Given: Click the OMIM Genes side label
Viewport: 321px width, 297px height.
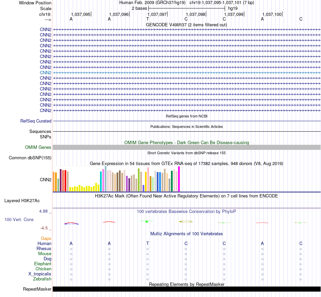Looking at the screenshot, I should (38, 147).
